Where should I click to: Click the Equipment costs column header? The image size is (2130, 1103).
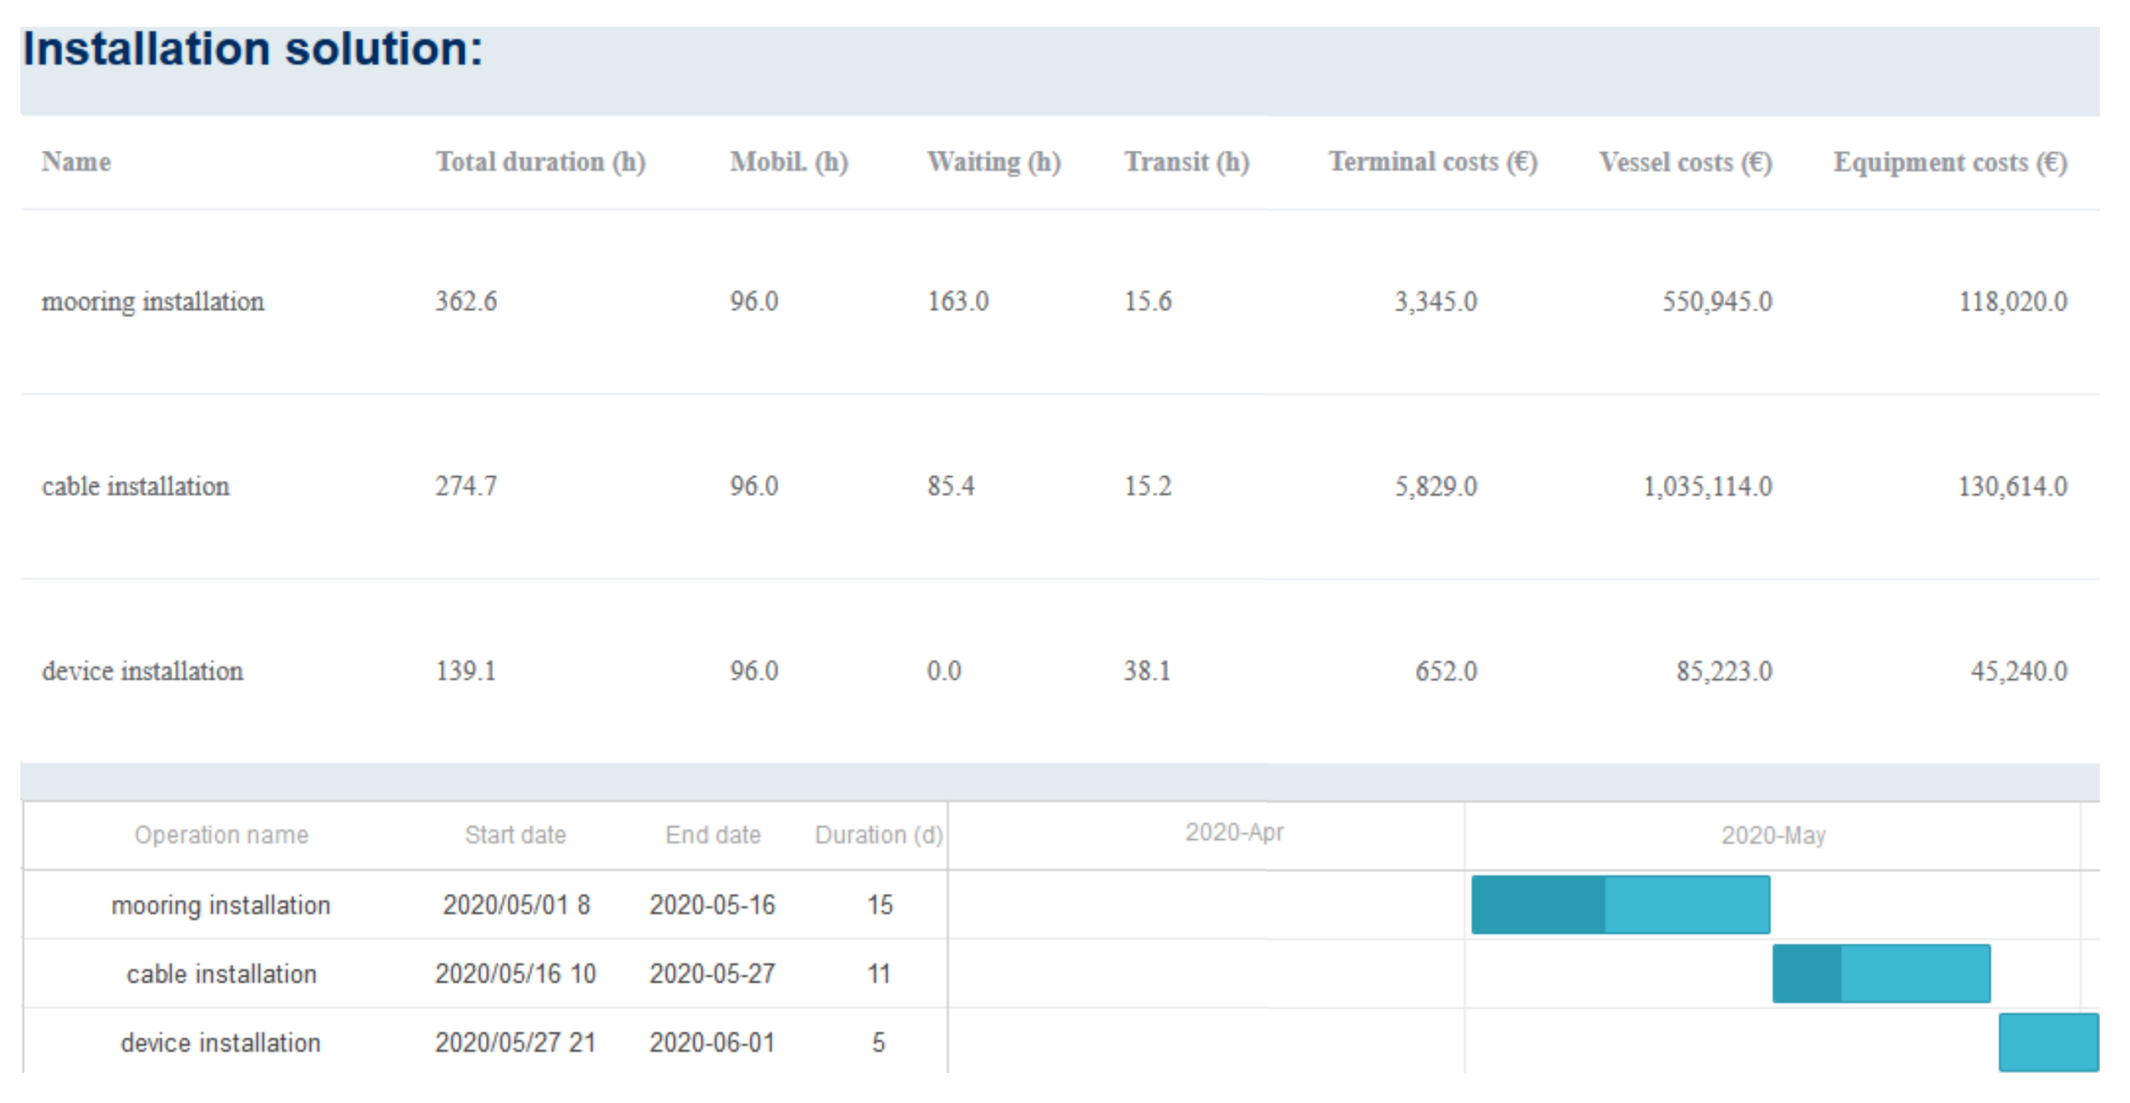[x=1949, y=161]
